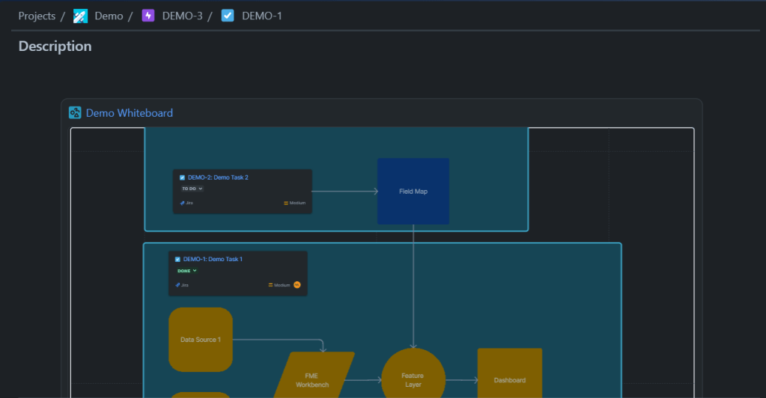Open the Demo Whiteboard link
766x398 pixels.
pyautogui.click(x=129, y=113)
